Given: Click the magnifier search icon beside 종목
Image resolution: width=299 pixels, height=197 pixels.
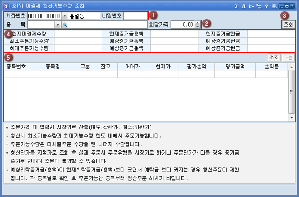Looking at the screenshot, I should click(x=64, y=24).
